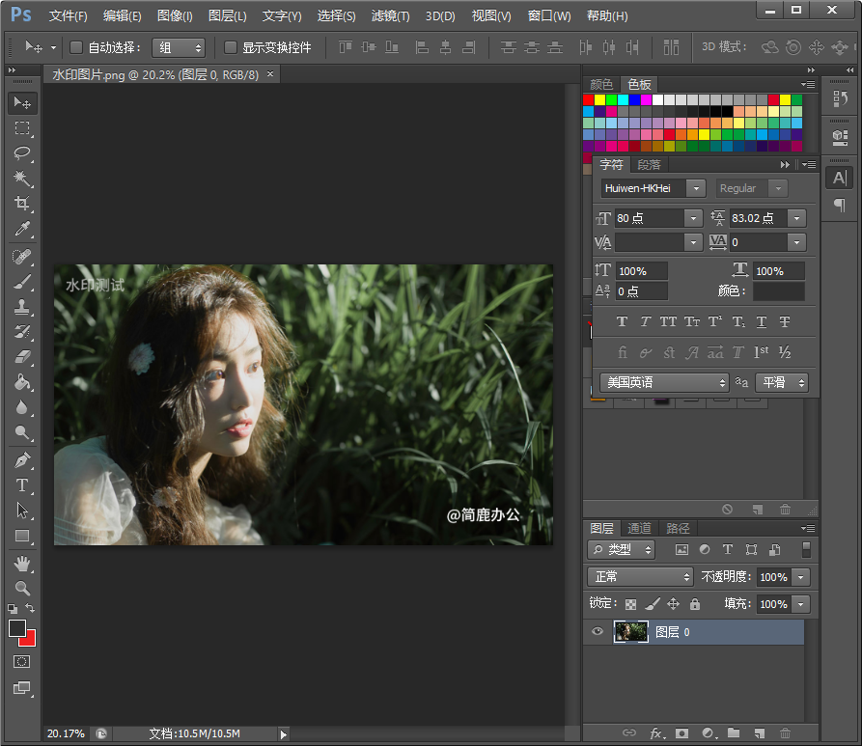Enable the 自动选择 checkbox
862x746 pixels.
click(76, 47)
